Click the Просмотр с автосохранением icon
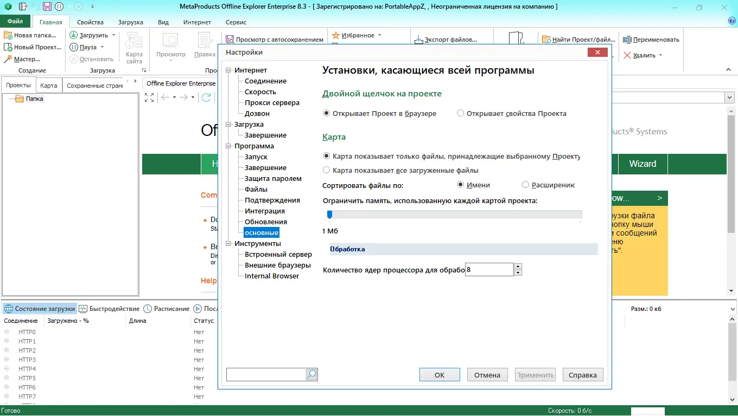 click(230, 40)
